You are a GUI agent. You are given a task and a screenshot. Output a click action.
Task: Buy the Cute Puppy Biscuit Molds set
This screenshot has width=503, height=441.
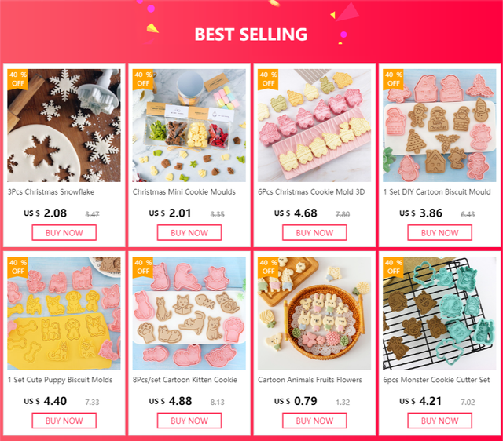[x=64, y=421]
